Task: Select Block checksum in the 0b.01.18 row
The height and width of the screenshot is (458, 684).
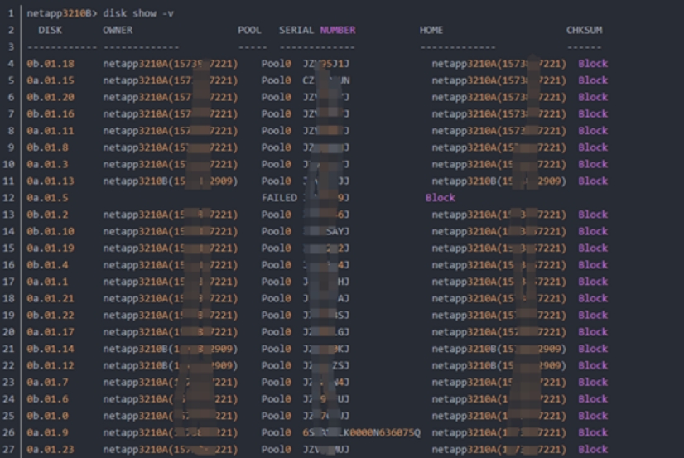Action: click(x=593, y=64)
